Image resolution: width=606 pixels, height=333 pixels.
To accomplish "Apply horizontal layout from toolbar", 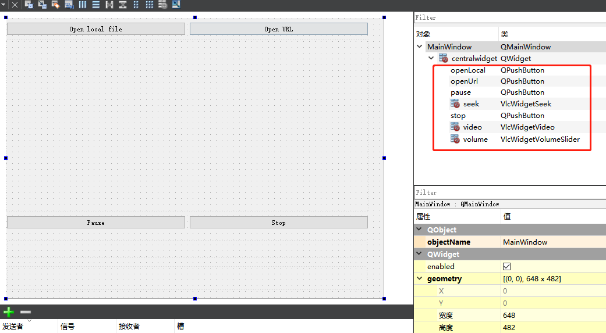I will [83, 5].
